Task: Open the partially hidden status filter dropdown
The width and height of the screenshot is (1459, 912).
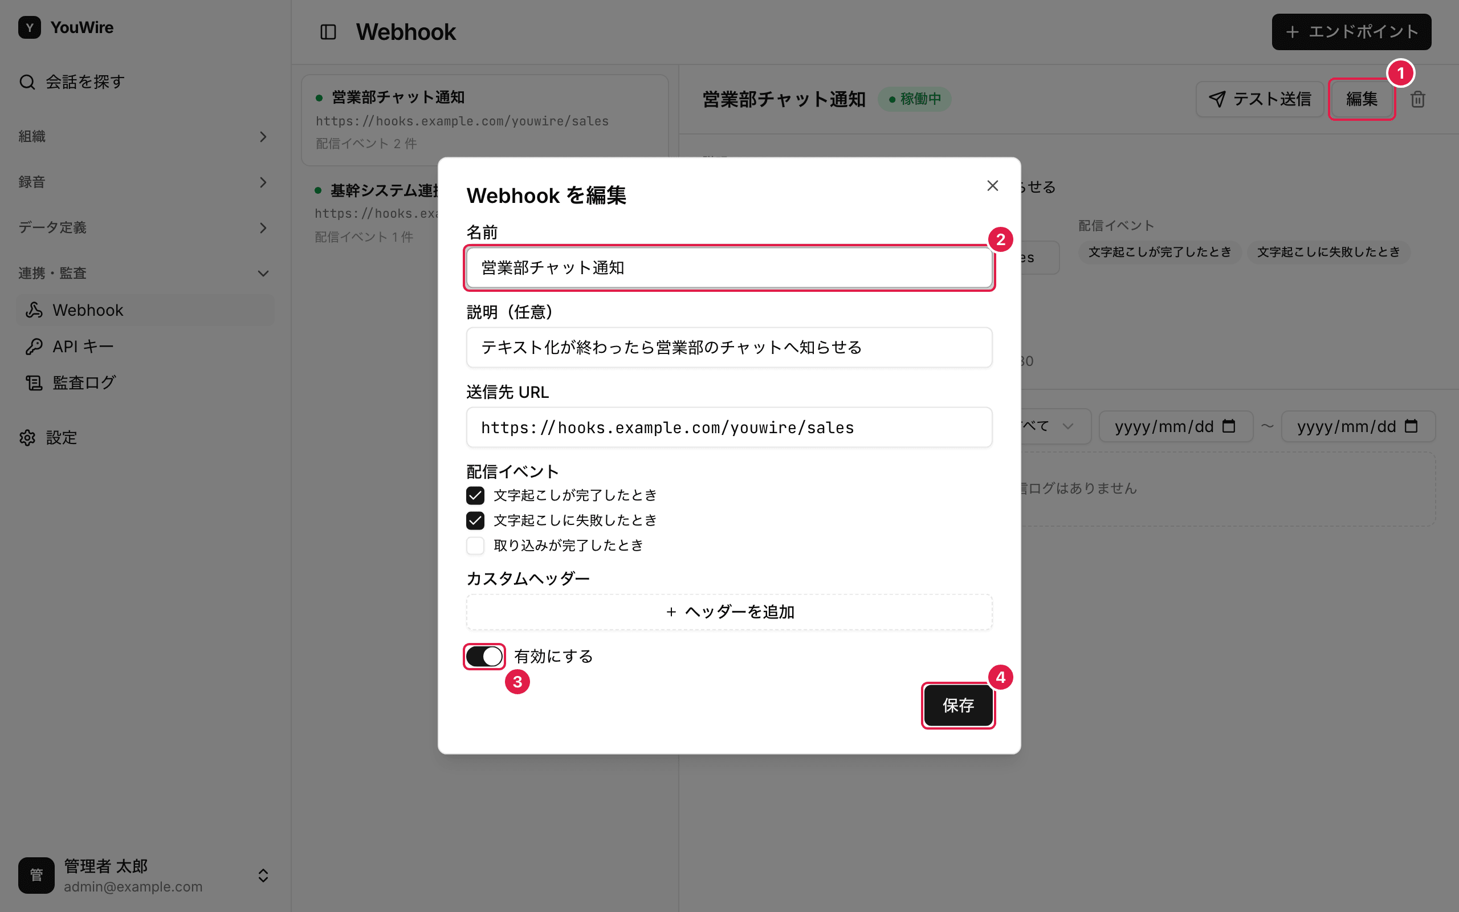Action: coord(1055,426)
